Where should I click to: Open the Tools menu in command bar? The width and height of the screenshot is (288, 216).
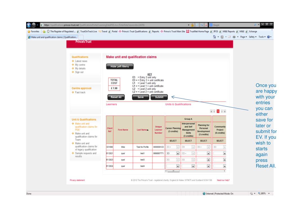pyautogui.click(x=262, y=37)
